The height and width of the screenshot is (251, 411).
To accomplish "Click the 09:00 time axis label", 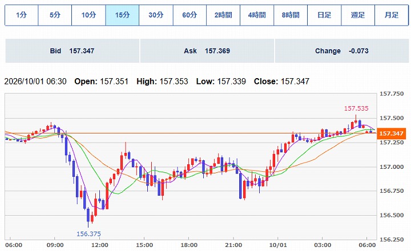I will coord(55,245).
